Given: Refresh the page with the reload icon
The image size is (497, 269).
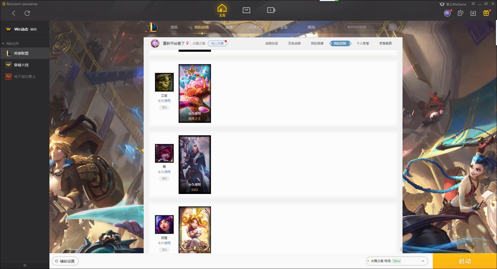Looking at the screenshot, I should click(x=27, y=13).
